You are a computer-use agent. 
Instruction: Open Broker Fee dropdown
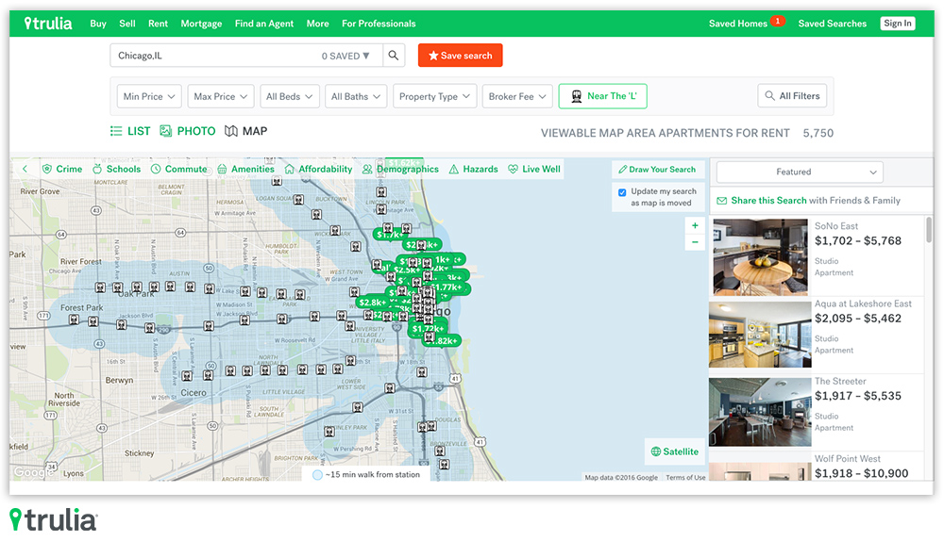pos(517,96)
